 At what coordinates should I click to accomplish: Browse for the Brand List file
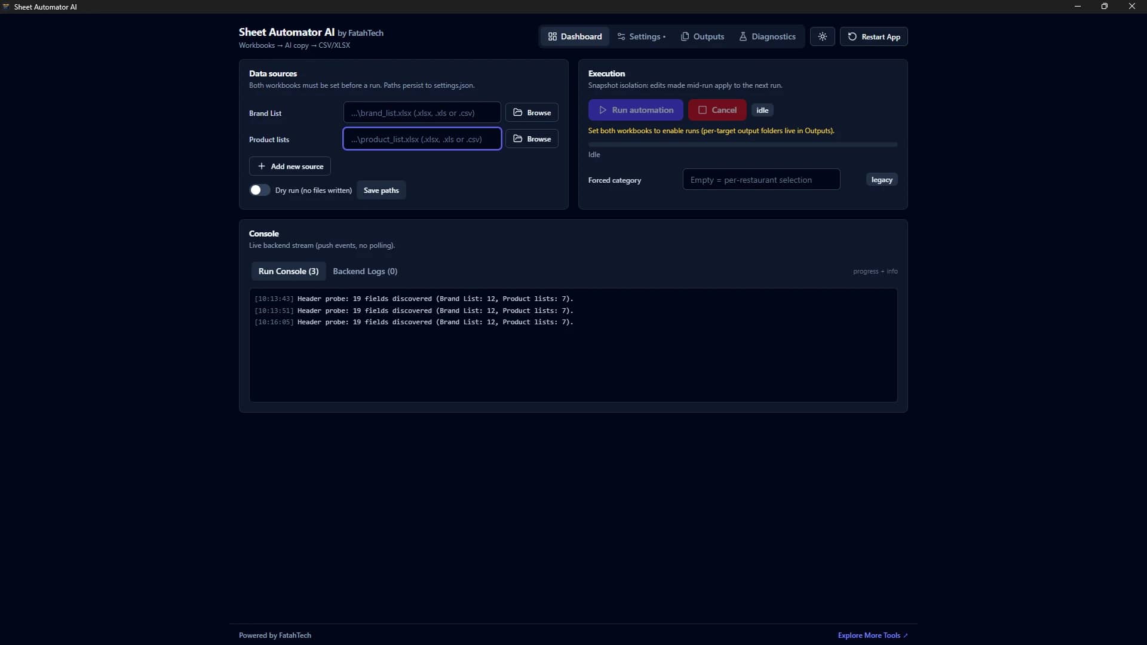coord(532,112)
